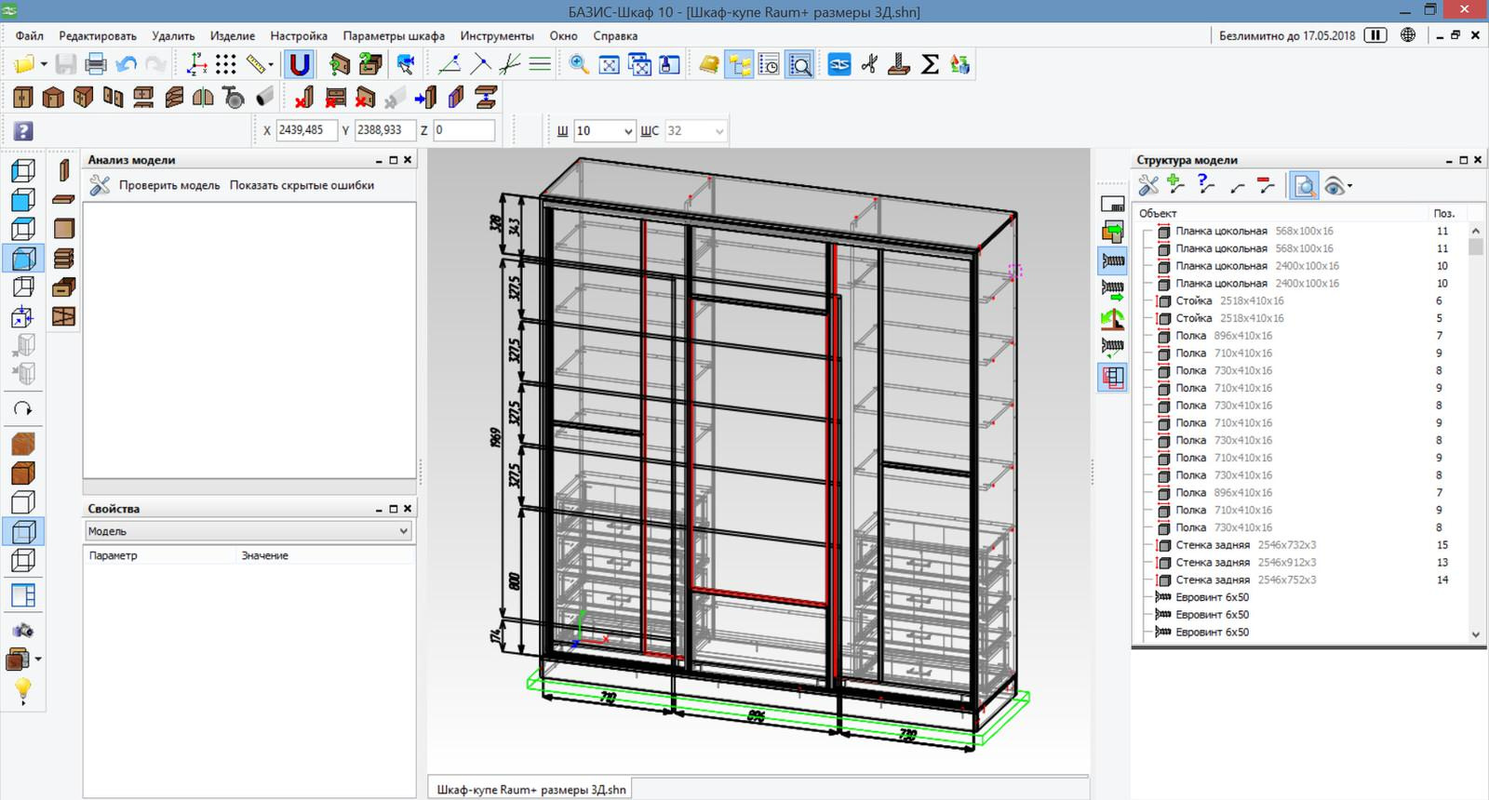The width and height of the screenshot is (1489, 800).
Task: Open the Инструменты menu
Action: pyautogui.click(x=497, y=36)
